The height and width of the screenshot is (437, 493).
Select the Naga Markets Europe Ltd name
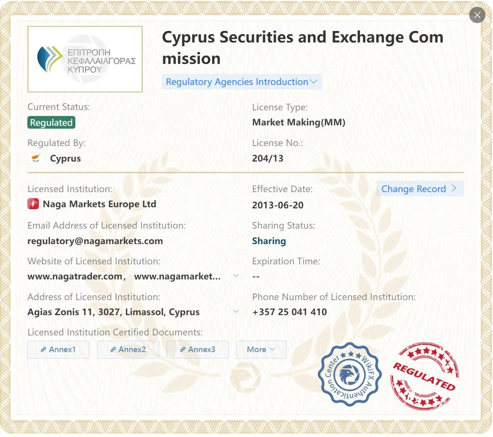pyautogui.click(x=100, y=204)
